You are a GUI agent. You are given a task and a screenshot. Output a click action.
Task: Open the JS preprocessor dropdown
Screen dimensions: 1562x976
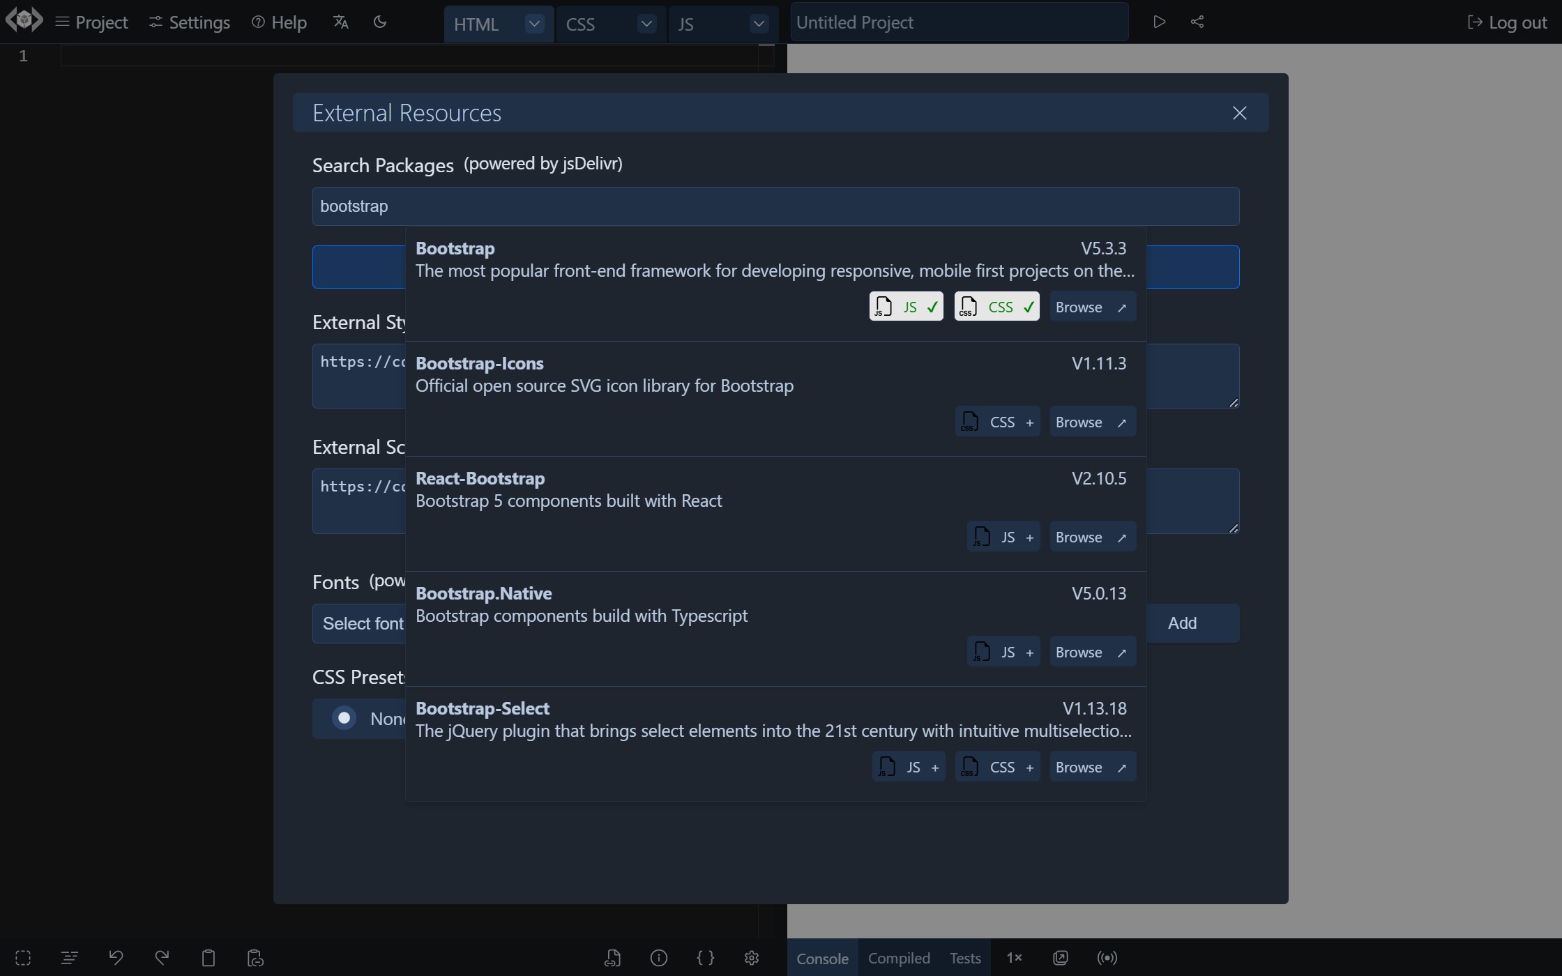(759, 24)
